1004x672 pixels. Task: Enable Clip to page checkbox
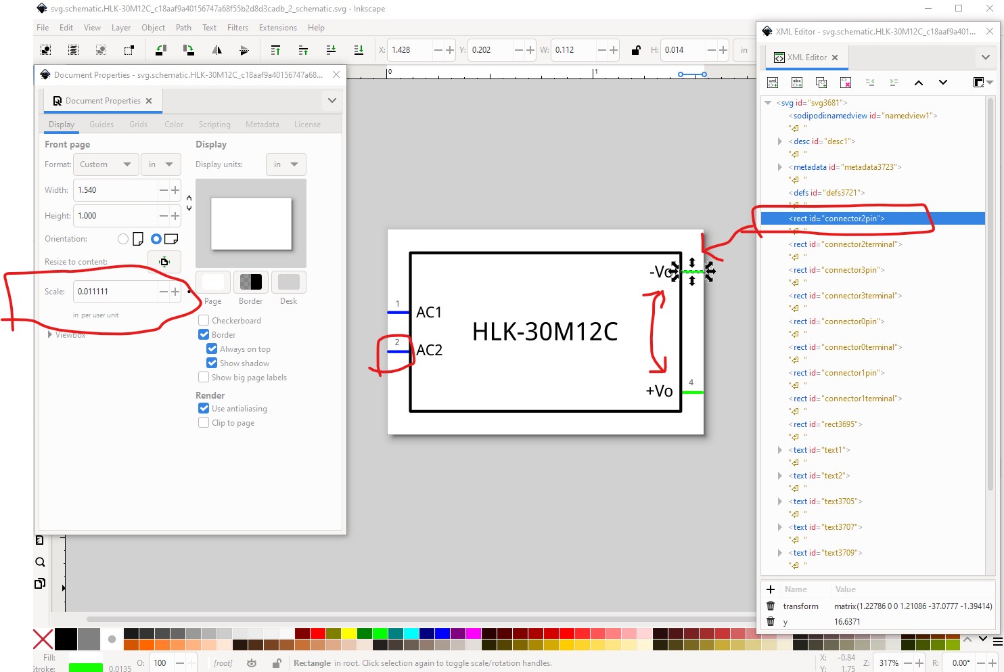(x=204, y=423)
